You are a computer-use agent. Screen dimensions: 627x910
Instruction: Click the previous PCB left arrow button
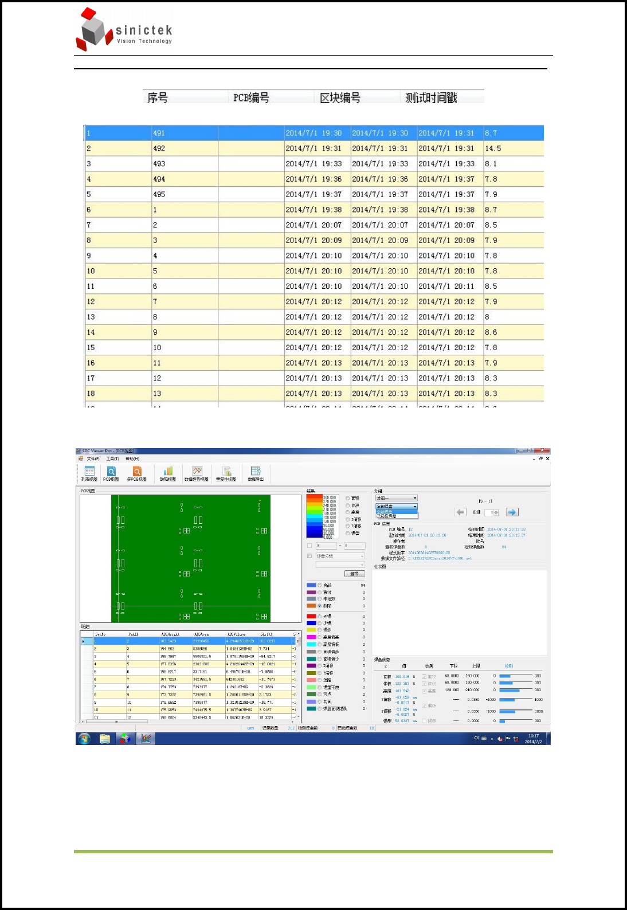click(460, 512)
